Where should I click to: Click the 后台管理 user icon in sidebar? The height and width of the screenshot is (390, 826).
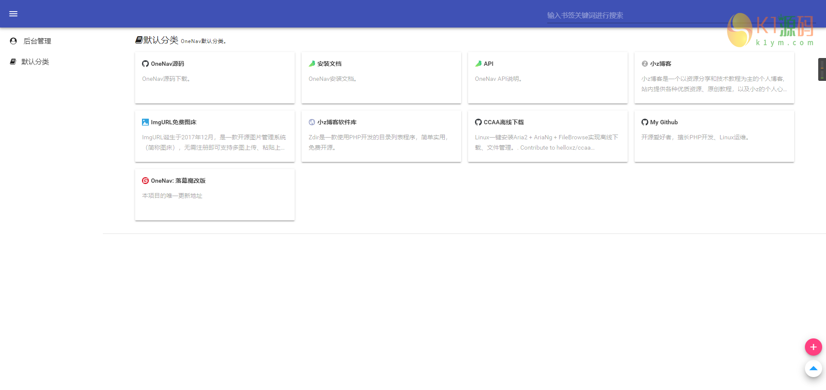(13, 41)
